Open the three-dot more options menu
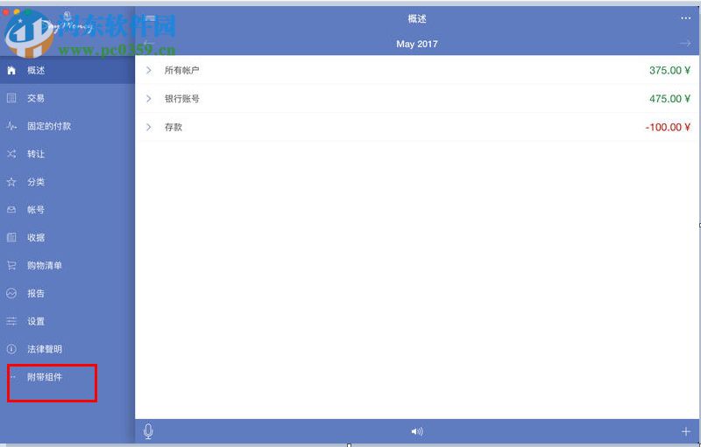The height and width of the screenshot is (447, 701). pos(685,18)
